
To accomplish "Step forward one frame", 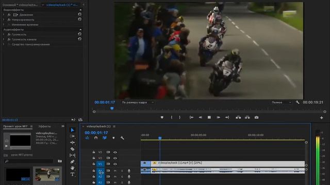I will [x=219, y=117].
